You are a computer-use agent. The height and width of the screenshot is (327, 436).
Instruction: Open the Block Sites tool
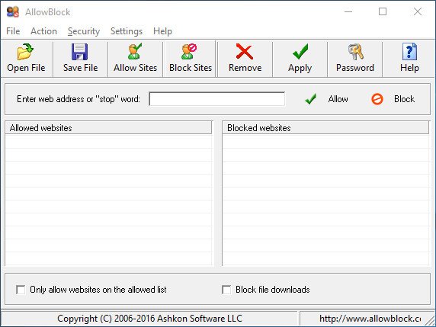(x=191, y=59)
